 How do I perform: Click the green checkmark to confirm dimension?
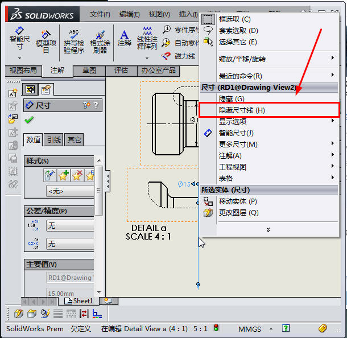click(29, 120)
